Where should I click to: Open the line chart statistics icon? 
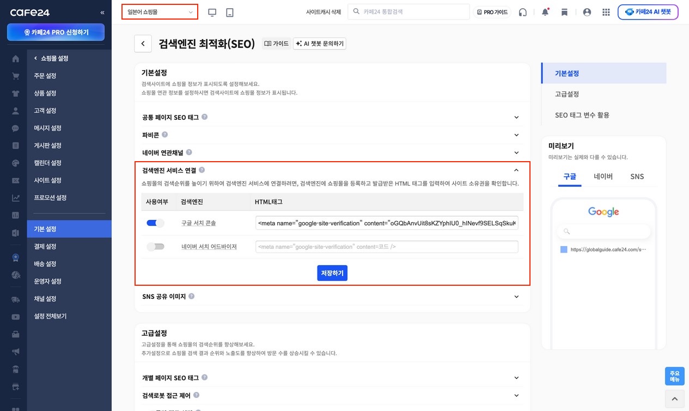pyautogui.click(x=15, y=198)
